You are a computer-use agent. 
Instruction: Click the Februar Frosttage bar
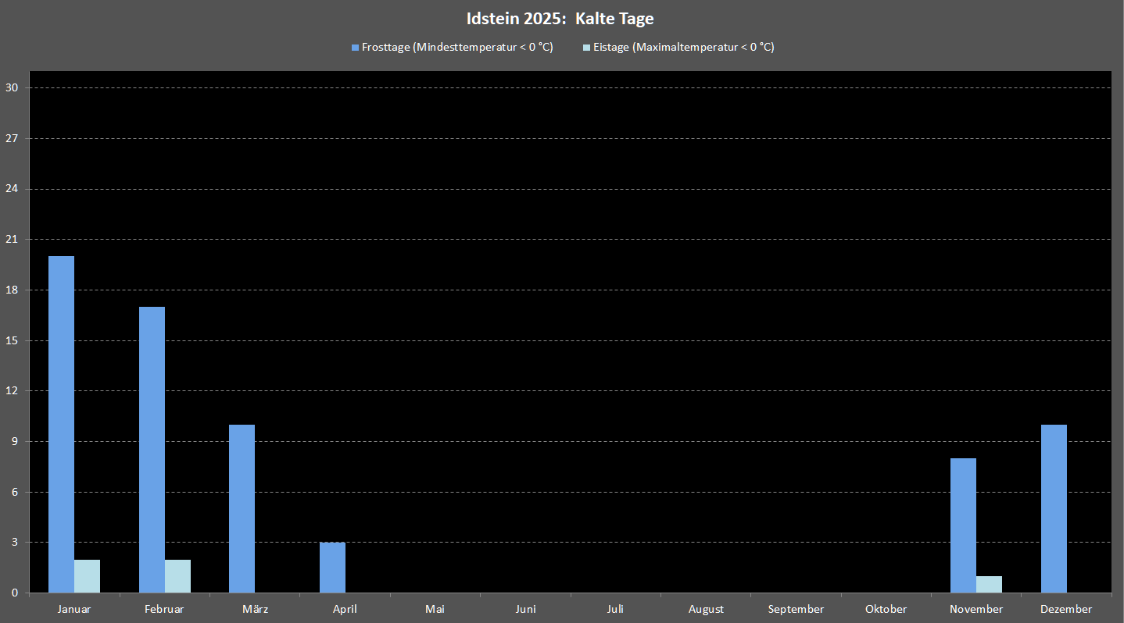[152, 450]
